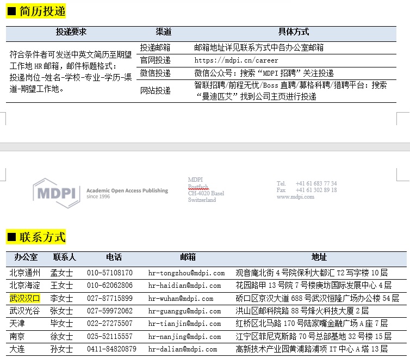Click the header text Postfach

click(198, 187)
